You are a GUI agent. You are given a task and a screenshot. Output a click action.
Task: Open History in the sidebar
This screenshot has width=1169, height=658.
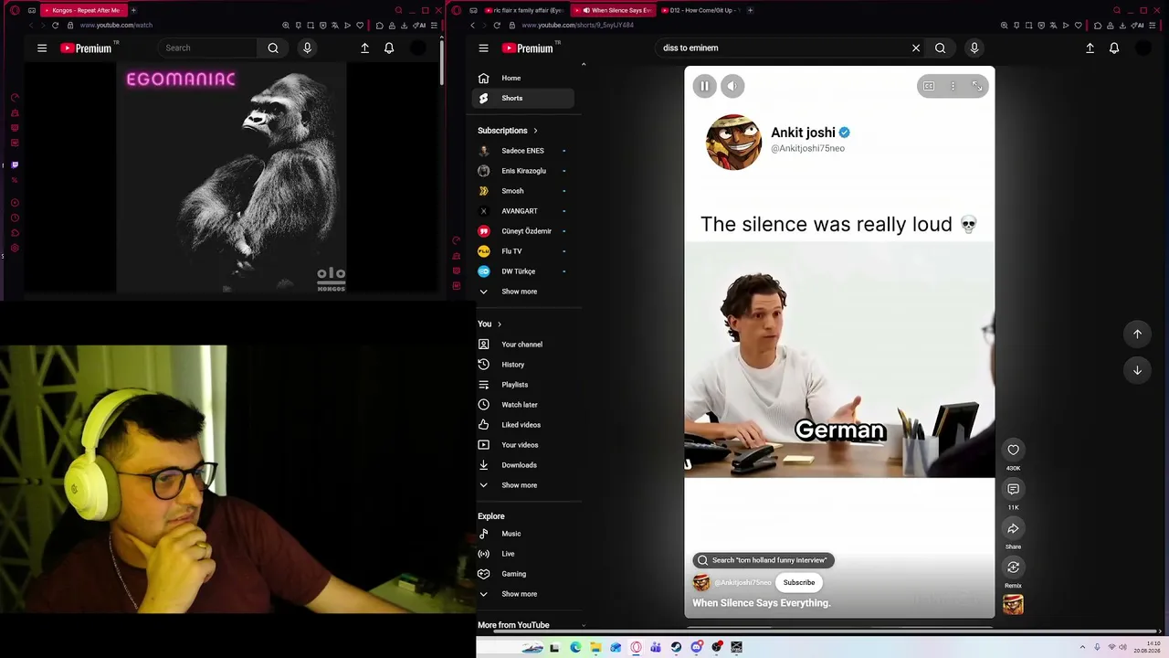click(x=524, y=365)
